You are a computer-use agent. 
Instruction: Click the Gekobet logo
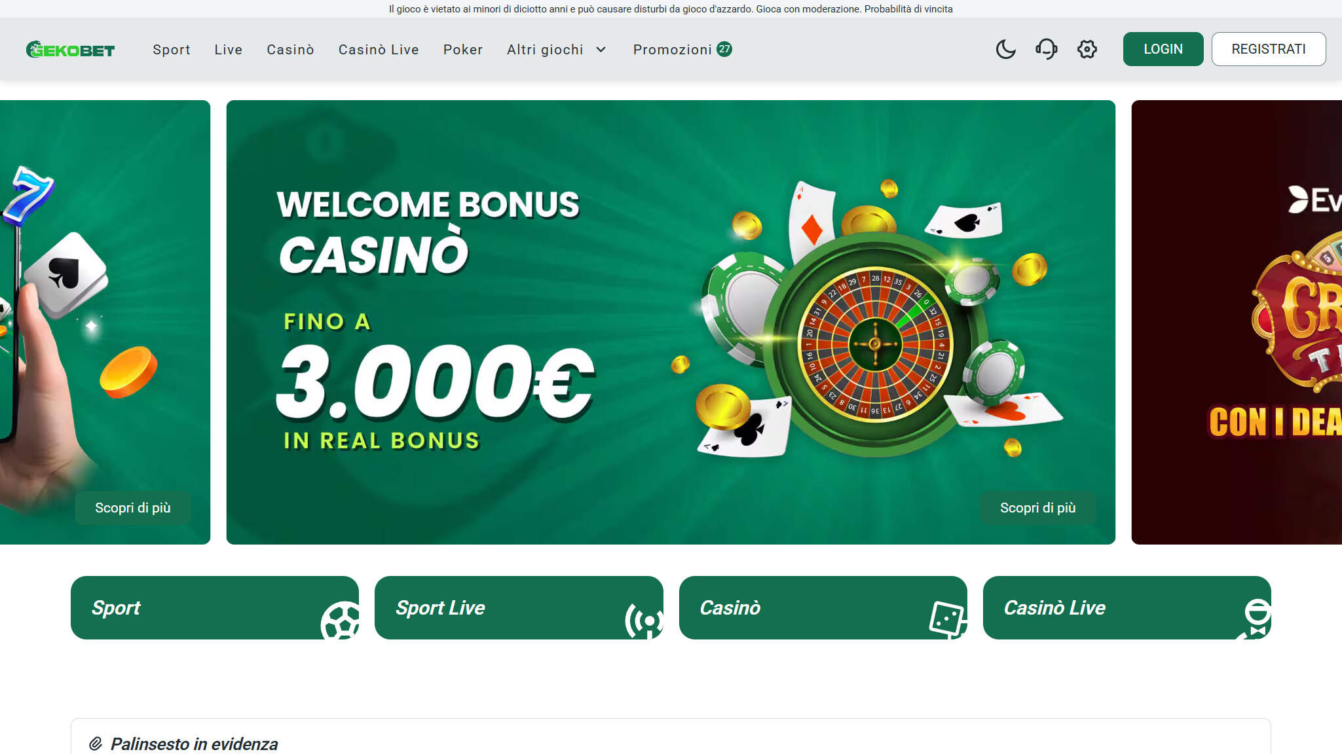click(70, 50)
